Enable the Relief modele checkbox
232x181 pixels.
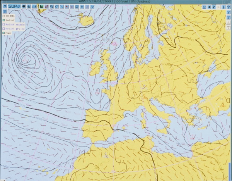(3, 24)
